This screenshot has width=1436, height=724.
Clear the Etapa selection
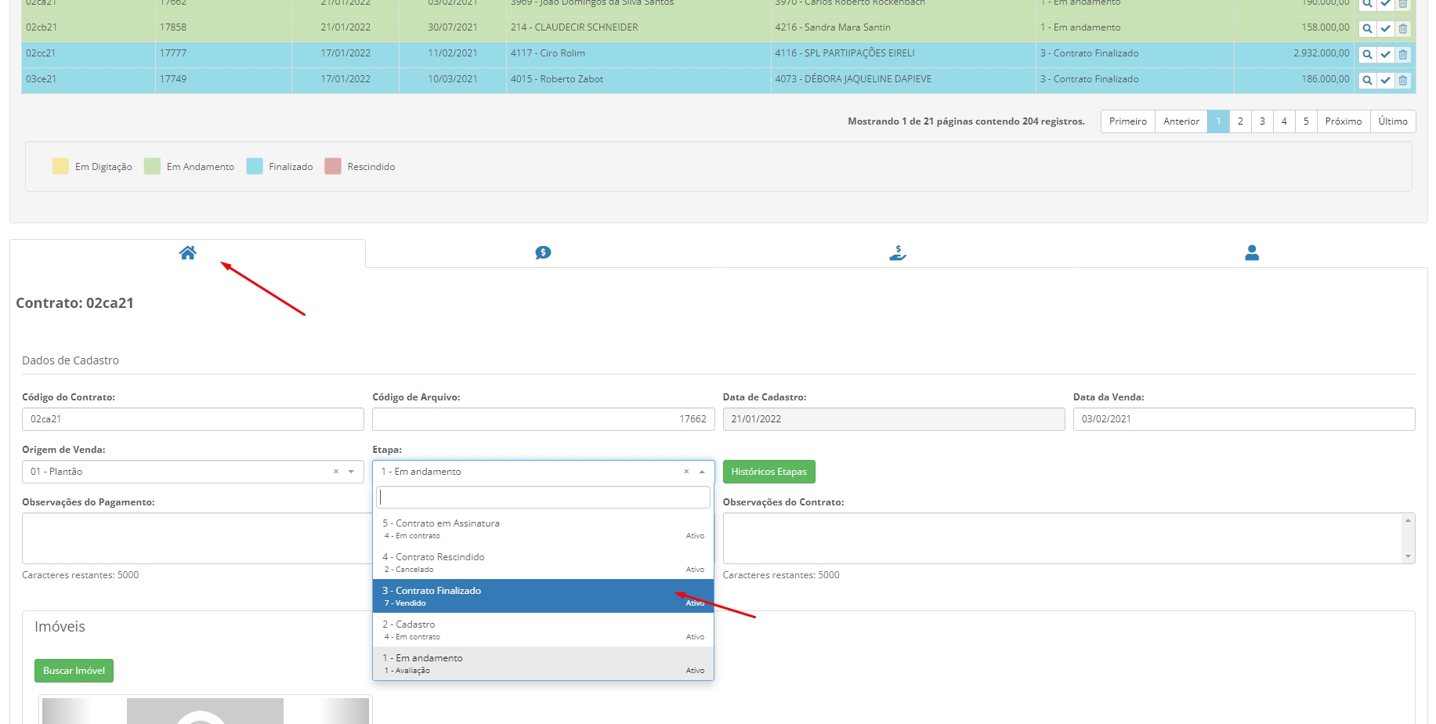click(x=686, y=472)
